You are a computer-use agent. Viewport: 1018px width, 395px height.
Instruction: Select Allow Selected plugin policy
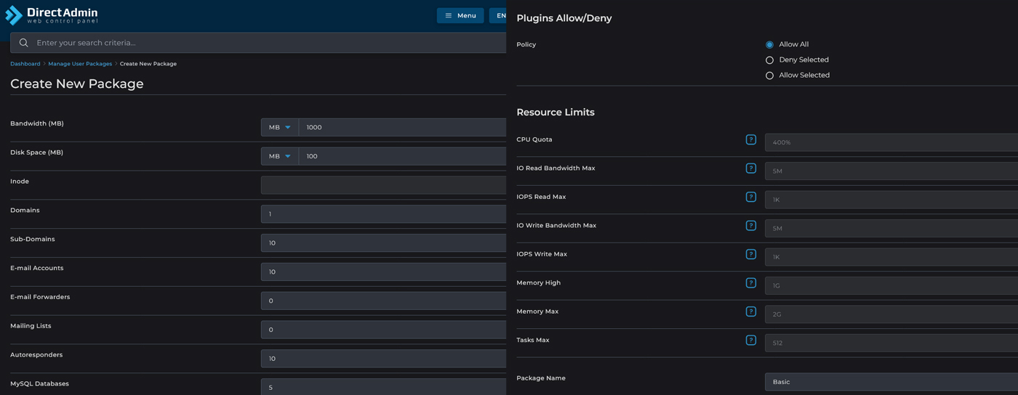pos(769,76)
